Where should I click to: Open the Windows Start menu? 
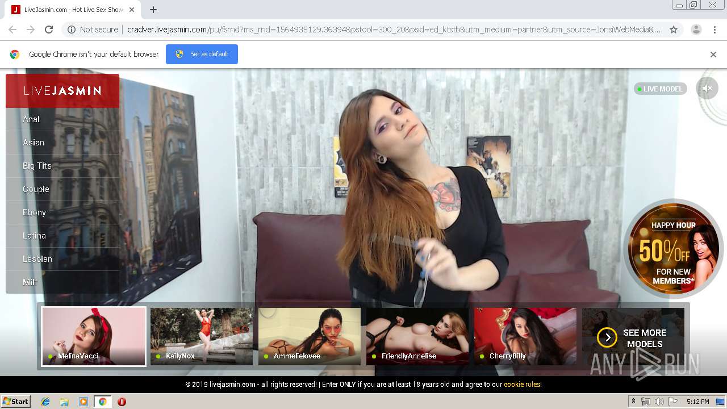[15, 402]
